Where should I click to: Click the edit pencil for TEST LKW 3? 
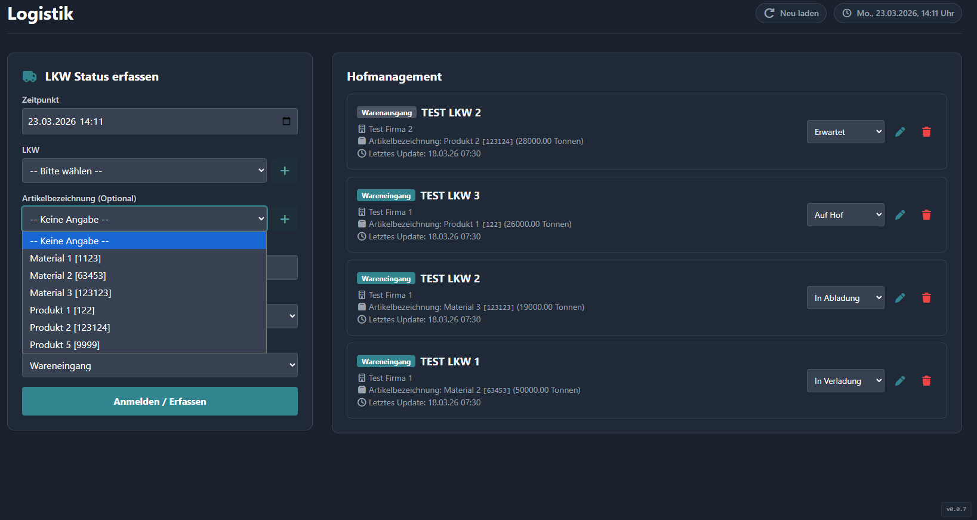[x=900, y=215]
